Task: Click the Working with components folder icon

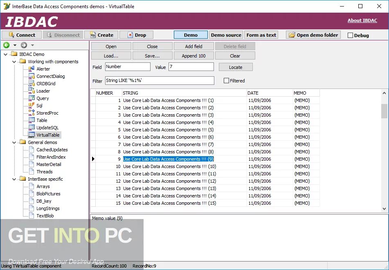Action: point(23,61)
